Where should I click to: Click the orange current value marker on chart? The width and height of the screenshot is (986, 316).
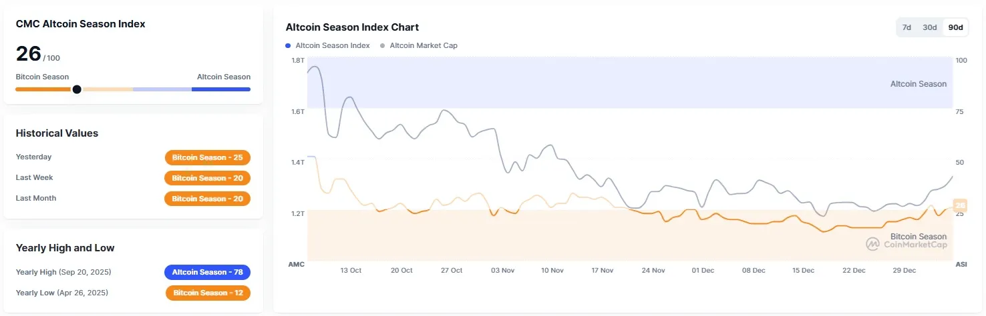tap(960, 206)
